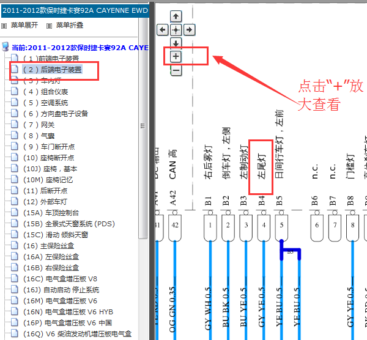Open (10) 座椅断开点 diagram

point(49,158)
